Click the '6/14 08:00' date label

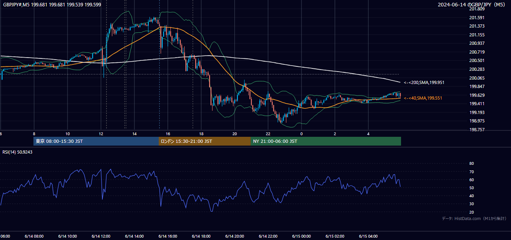[x=34, y=236]
